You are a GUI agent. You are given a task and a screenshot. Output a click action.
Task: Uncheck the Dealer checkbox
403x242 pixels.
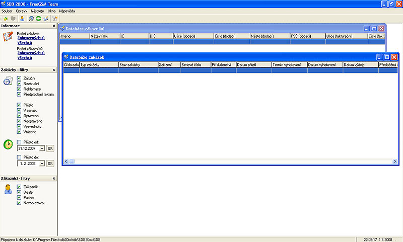click(19, 192)
